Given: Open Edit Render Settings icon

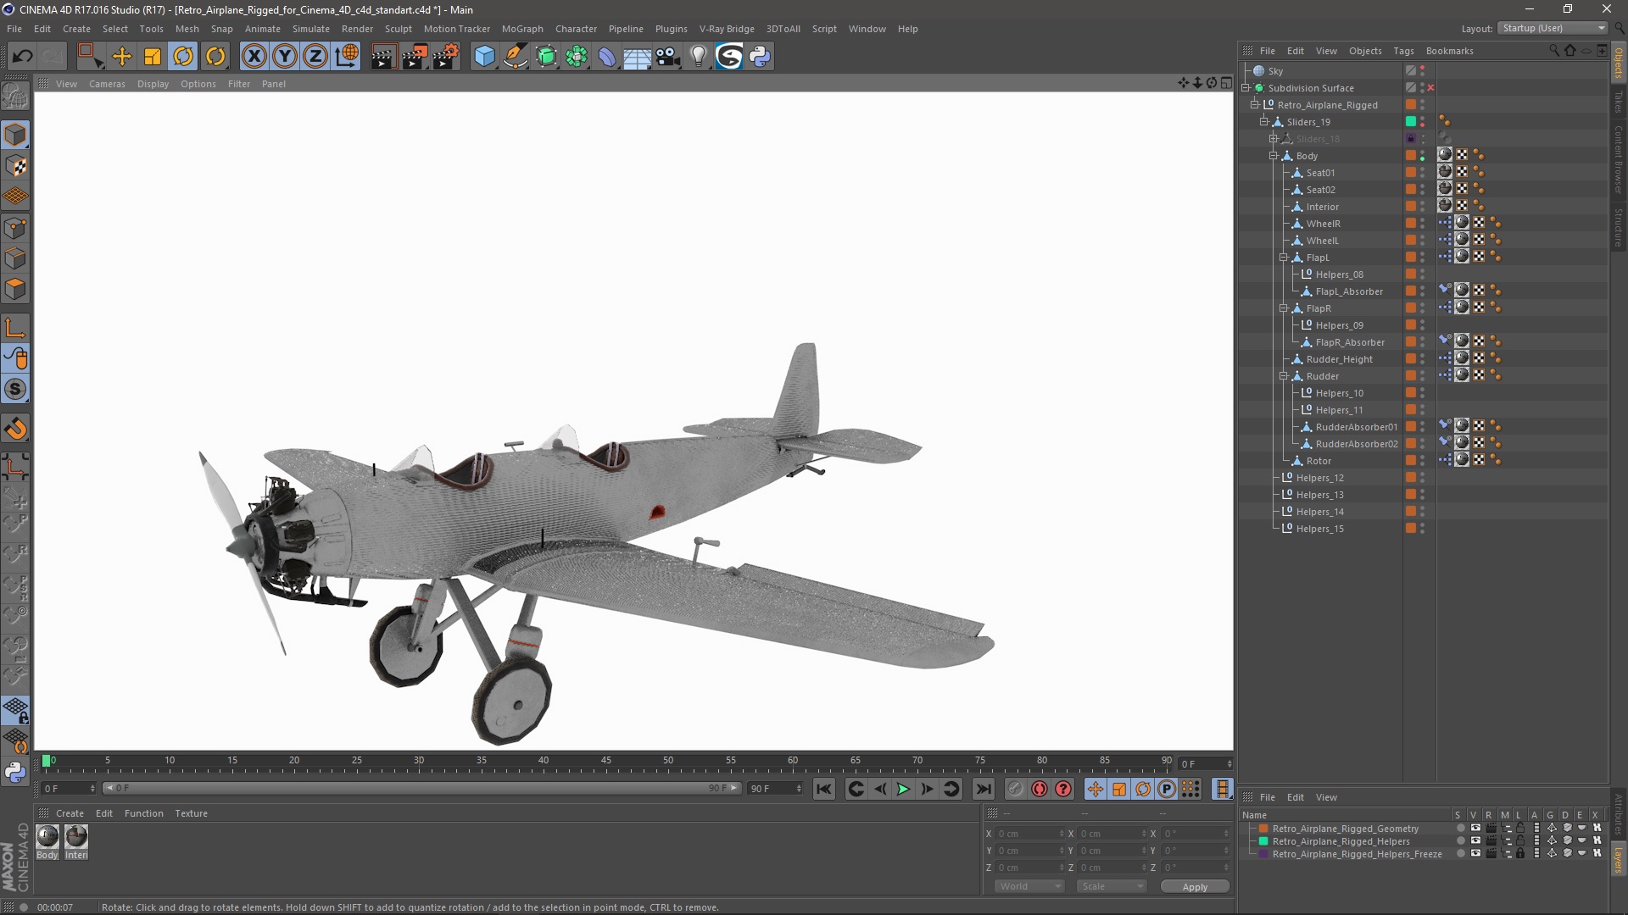Looking at the screenshot, I should [x=446, y=57].
